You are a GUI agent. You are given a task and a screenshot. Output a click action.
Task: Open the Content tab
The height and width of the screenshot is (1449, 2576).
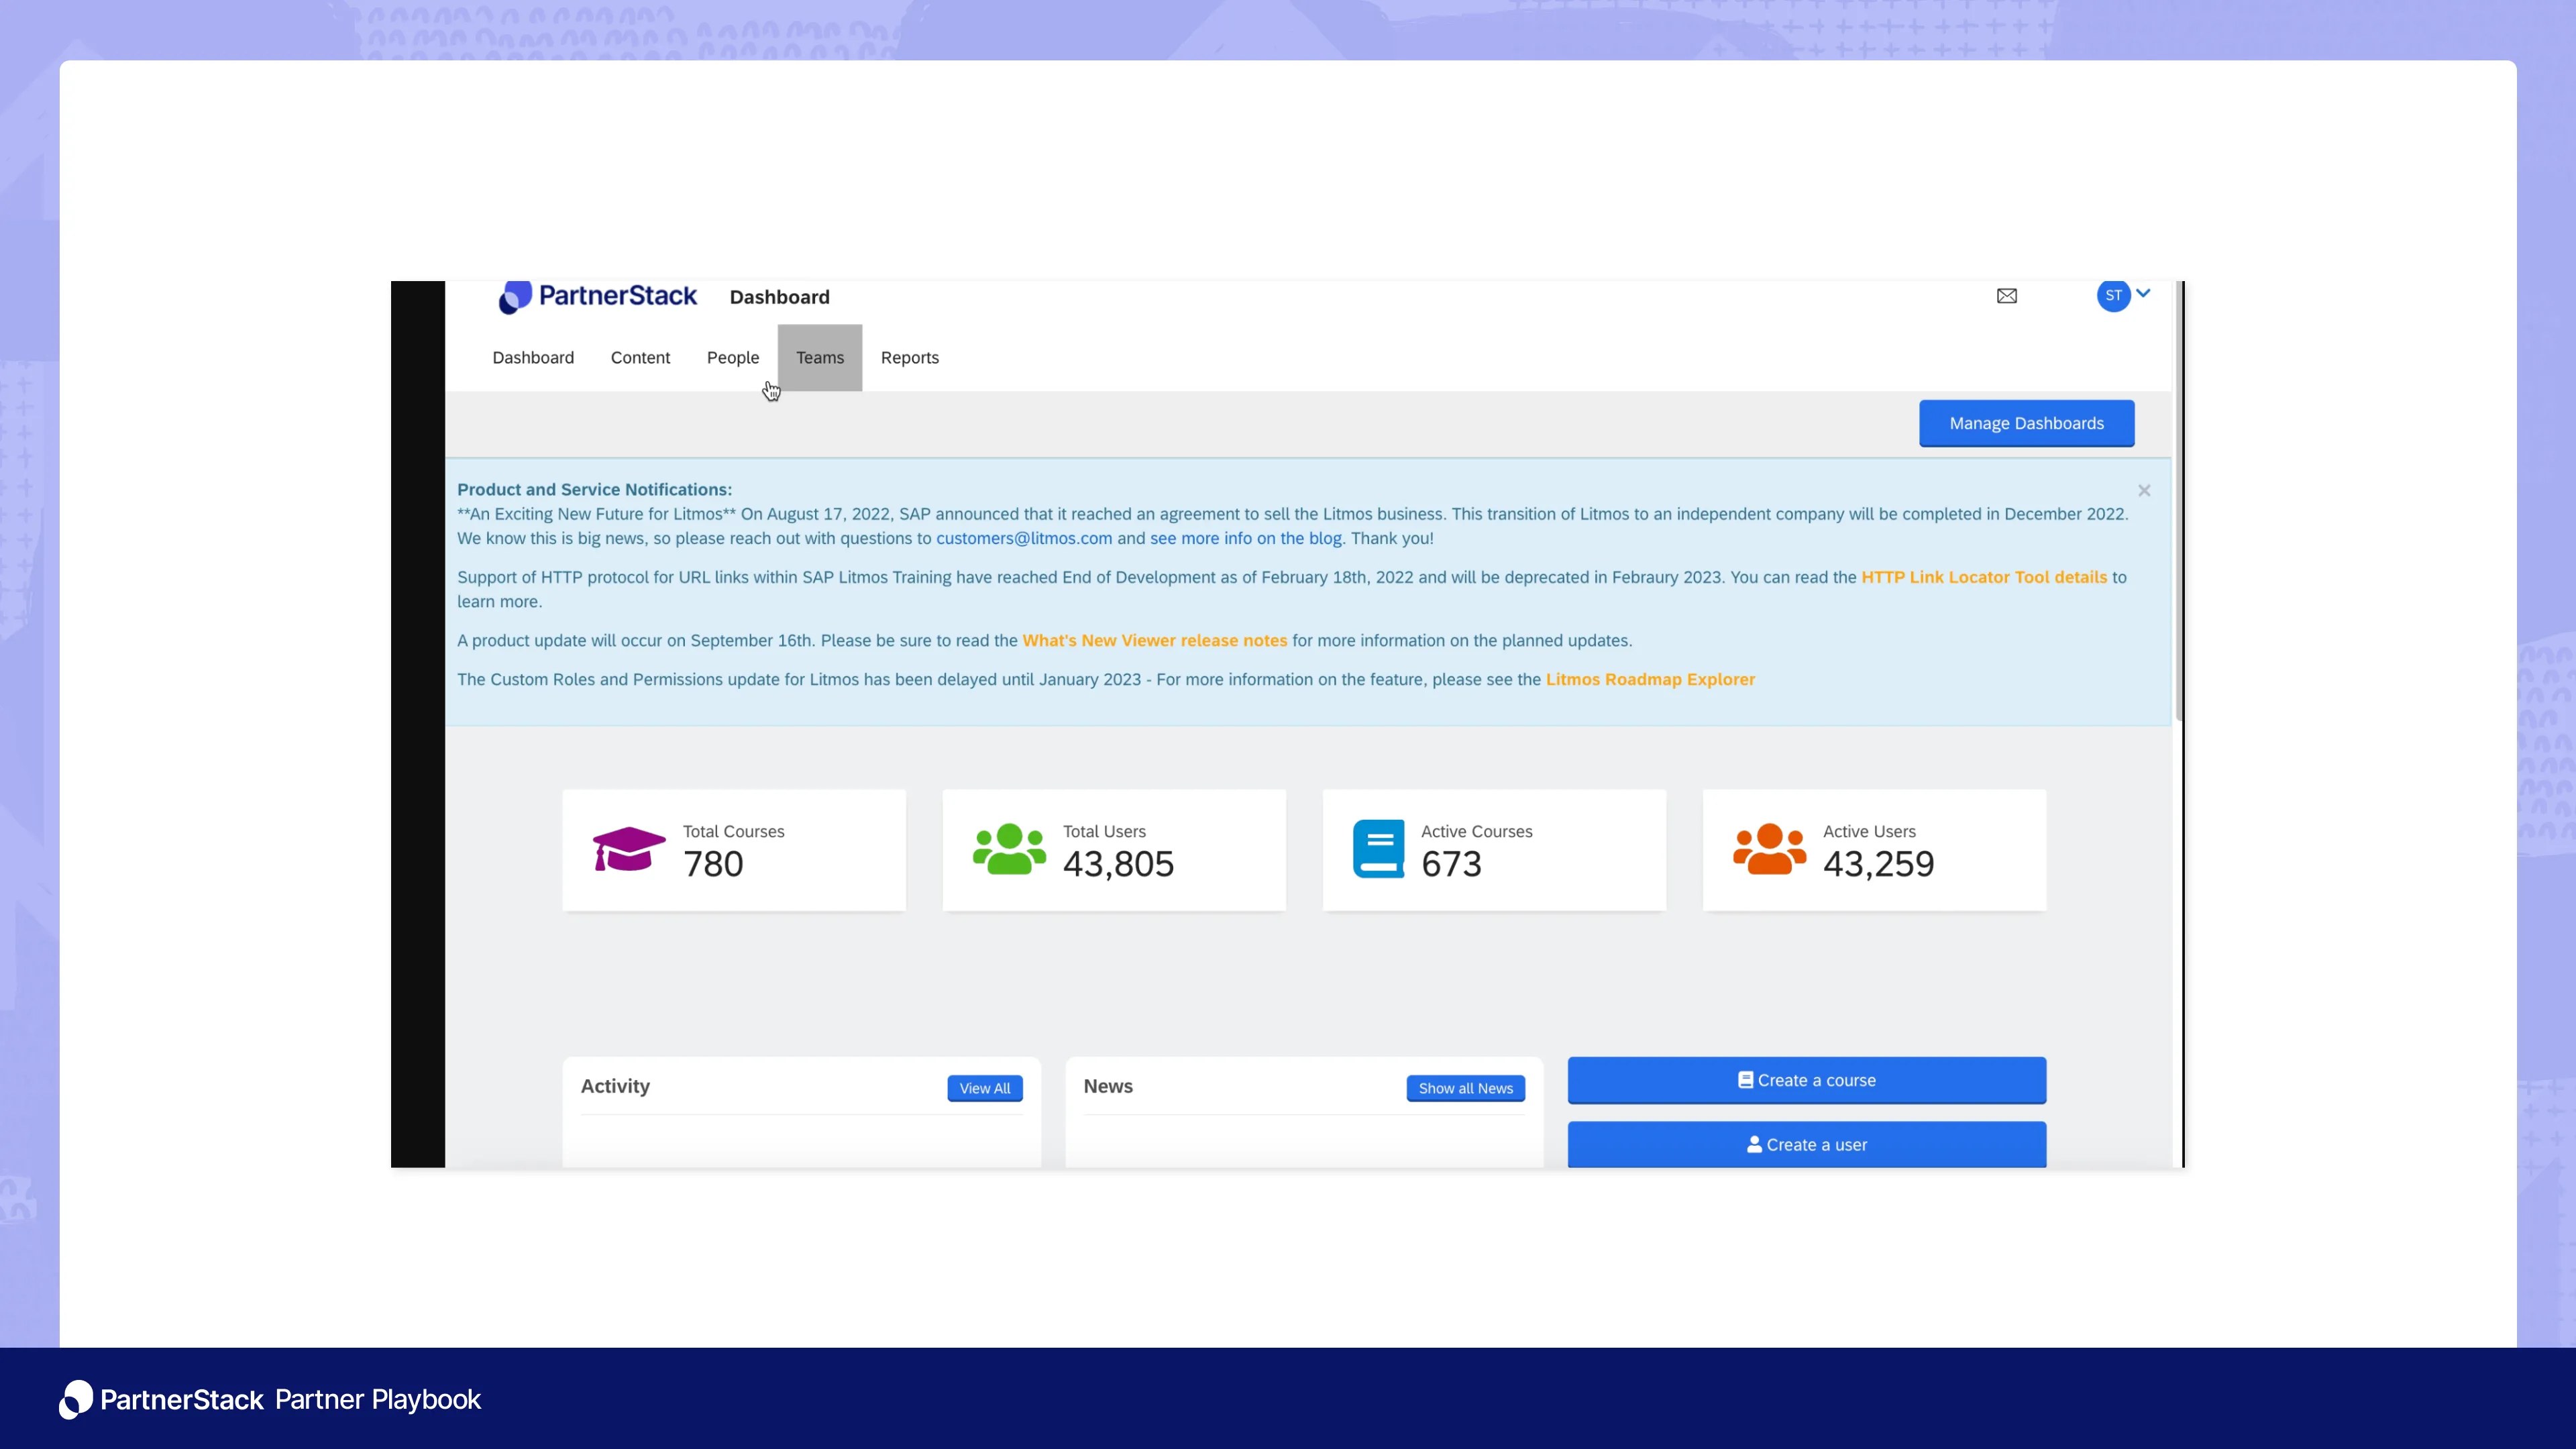click(640, 358)
